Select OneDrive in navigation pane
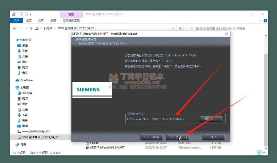The height and width of the screenshot is (163, 277). [x=24, y=80]
